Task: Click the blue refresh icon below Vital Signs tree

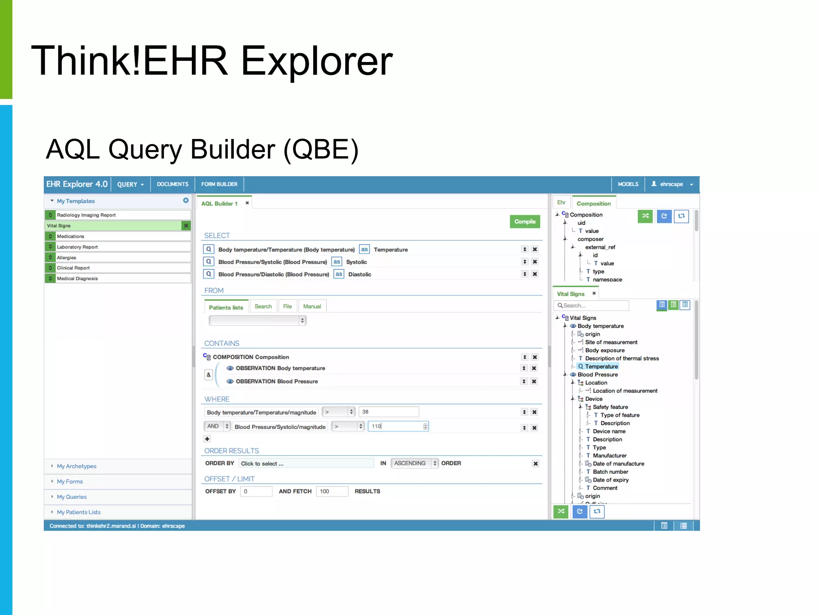Action: 580,512
